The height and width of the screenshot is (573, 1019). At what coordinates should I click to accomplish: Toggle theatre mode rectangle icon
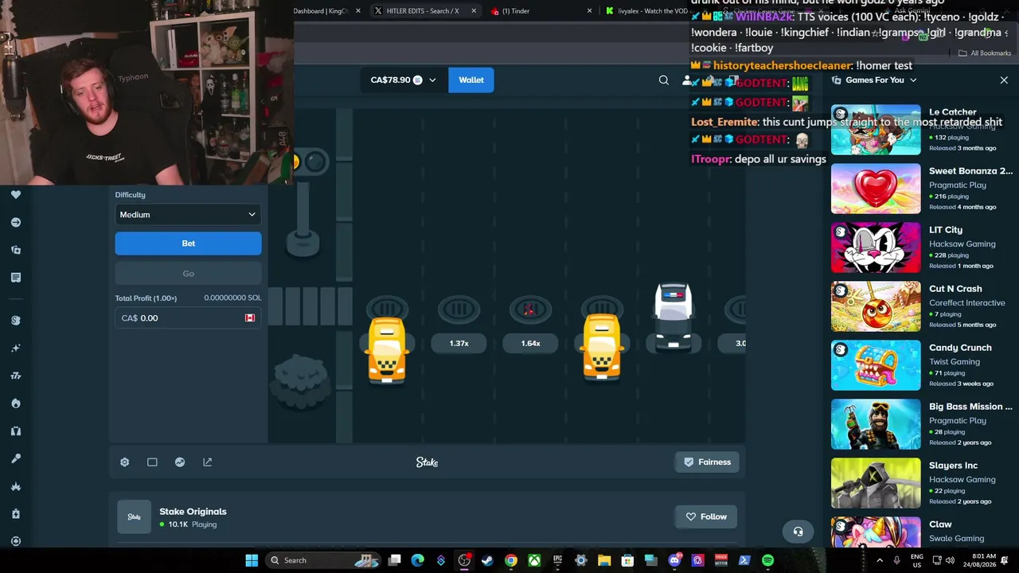(x=152, y=462)
